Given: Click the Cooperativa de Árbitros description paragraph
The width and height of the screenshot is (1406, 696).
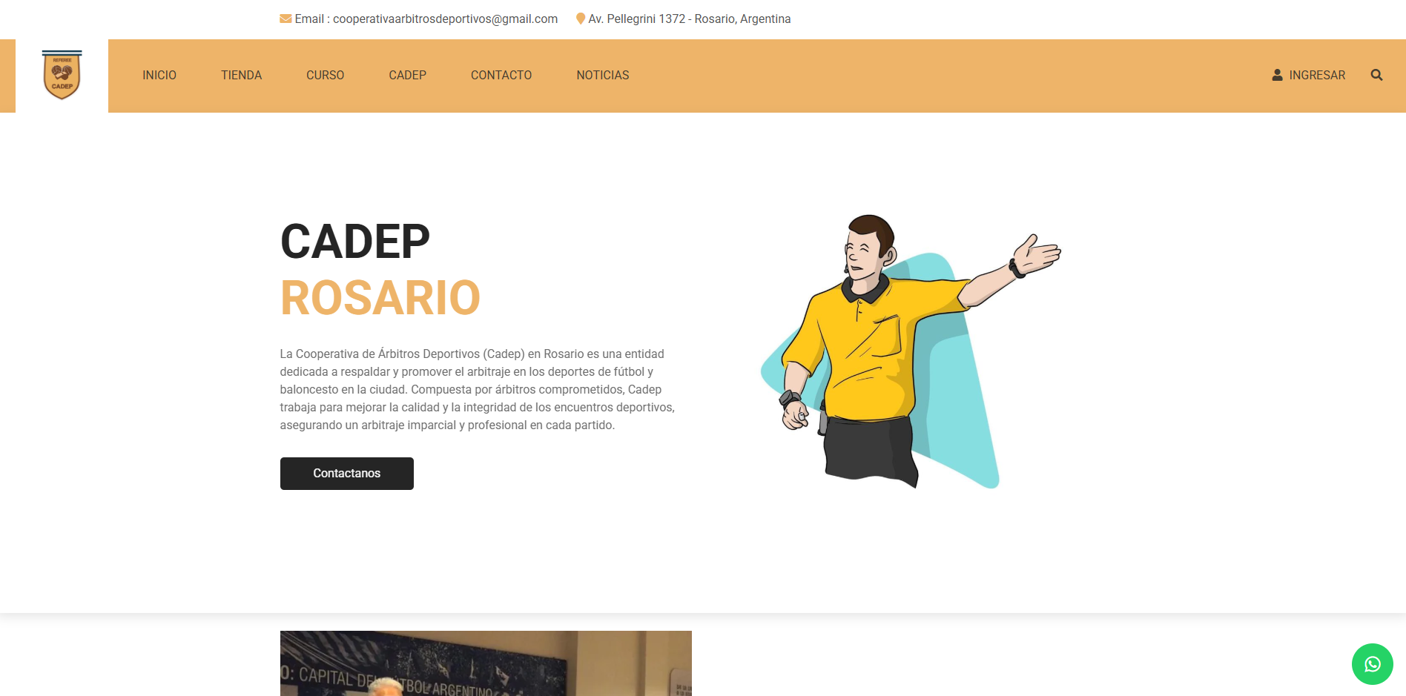Looking at the screenshot, I should tap(477, 389).
